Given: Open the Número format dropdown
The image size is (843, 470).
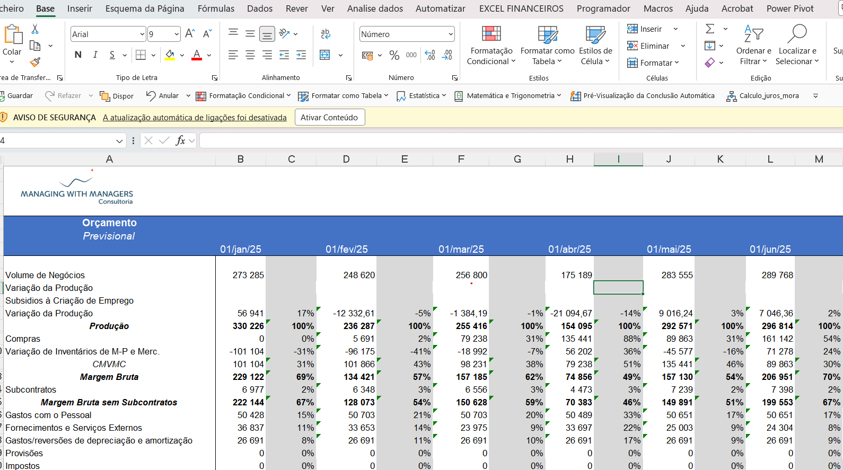Looking at the screenshot, I should [451, 34].
